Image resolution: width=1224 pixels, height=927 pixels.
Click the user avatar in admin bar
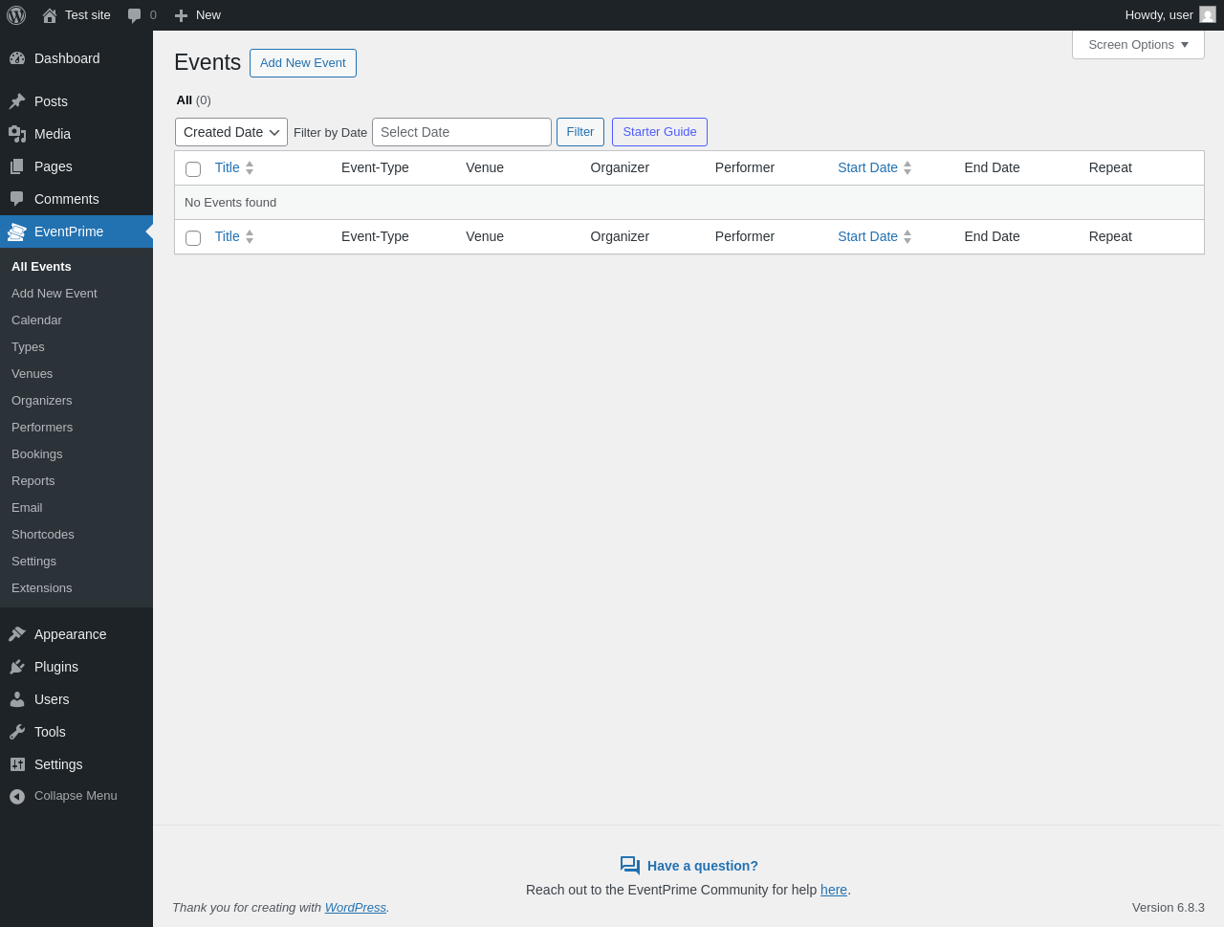1208,14
